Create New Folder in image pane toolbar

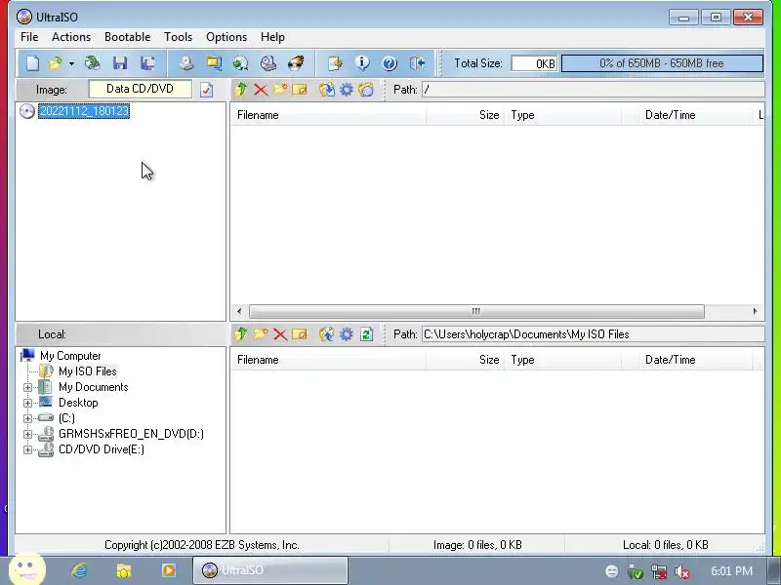280,90
